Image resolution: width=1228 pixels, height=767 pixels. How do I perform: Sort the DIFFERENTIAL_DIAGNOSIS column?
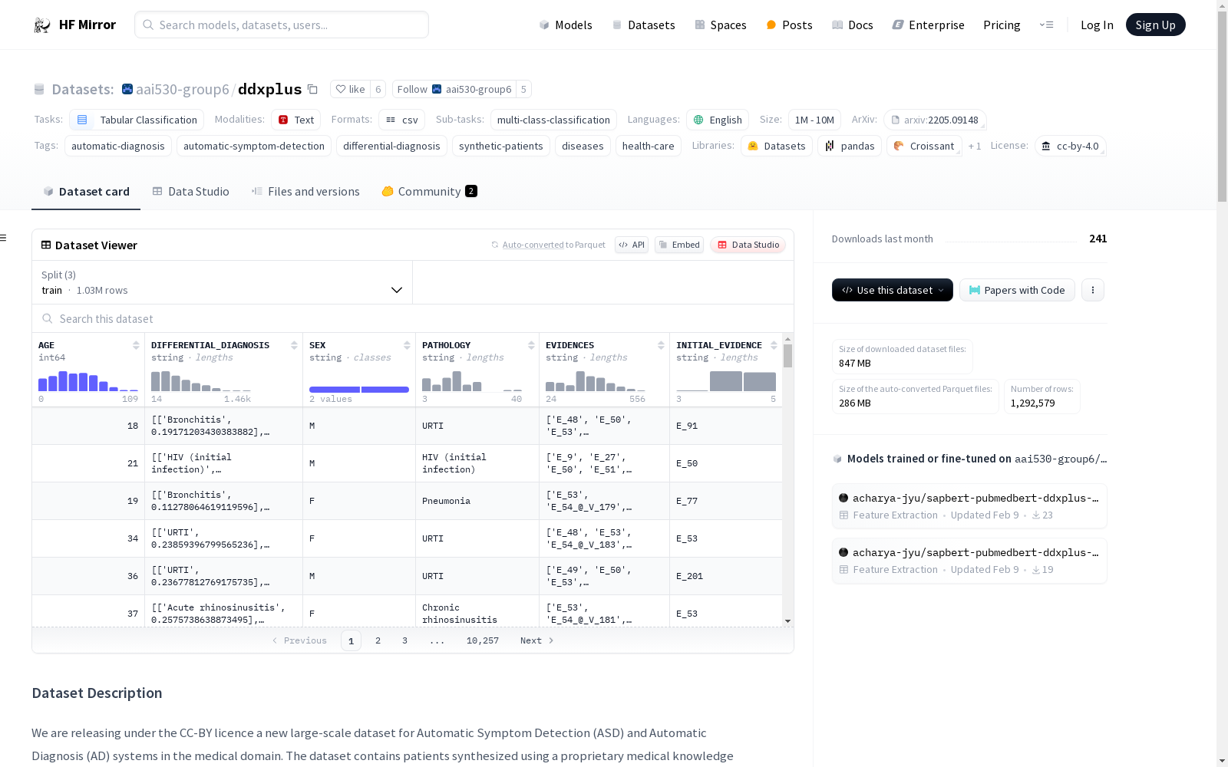294,345
